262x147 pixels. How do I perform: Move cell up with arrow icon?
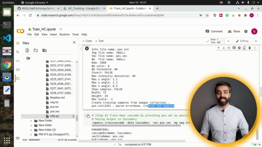(x=218, y=48)
